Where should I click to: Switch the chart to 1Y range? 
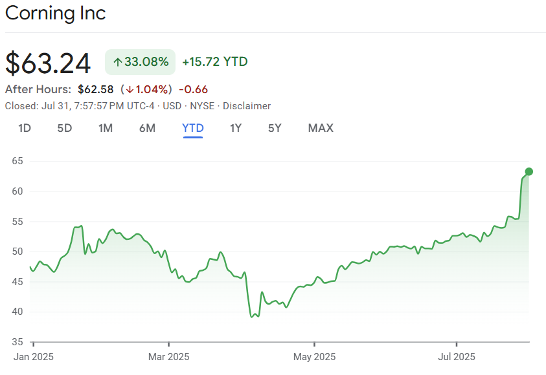pyautogui.click(x=236, y=128)
